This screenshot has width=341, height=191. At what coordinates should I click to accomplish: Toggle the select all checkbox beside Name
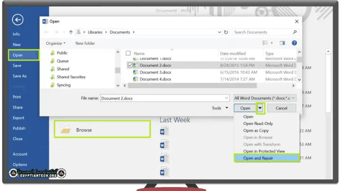128,53
